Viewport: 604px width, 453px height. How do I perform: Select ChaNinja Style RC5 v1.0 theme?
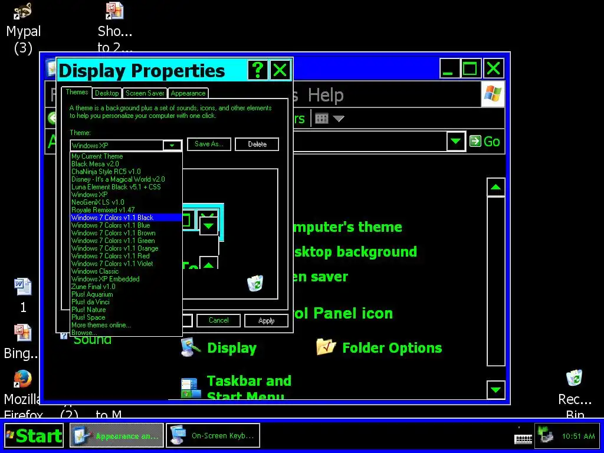[x=126, y=172]
